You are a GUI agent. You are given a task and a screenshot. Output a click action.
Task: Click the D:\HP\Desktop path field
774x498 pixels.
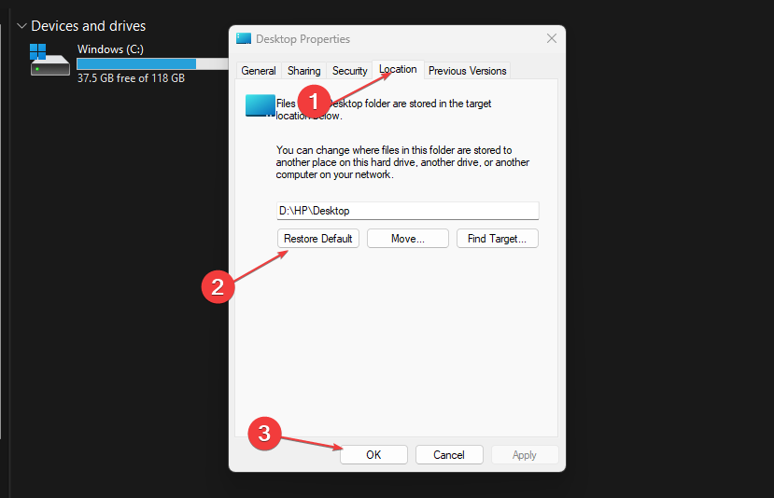click(408, 211)
